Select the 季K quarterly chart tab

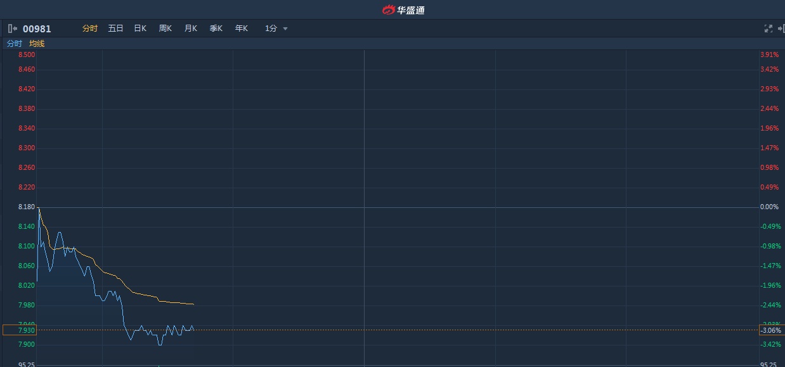pyautogui.click(x=216, y=29)
